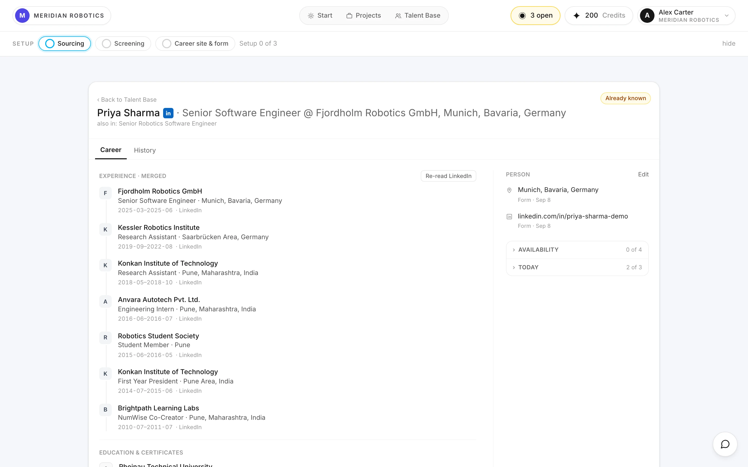Click the F avatar for Fjordholm Robotics GmbH
The height and width of the screenshot is (467, 748).
[x=105, y=193]
